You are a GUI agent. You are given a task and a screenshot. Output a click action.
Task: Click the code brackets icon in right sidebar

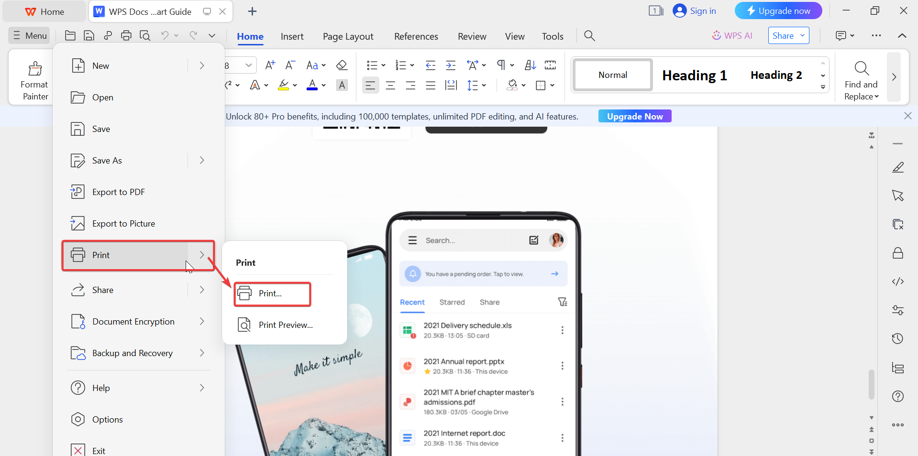[898, 282]
